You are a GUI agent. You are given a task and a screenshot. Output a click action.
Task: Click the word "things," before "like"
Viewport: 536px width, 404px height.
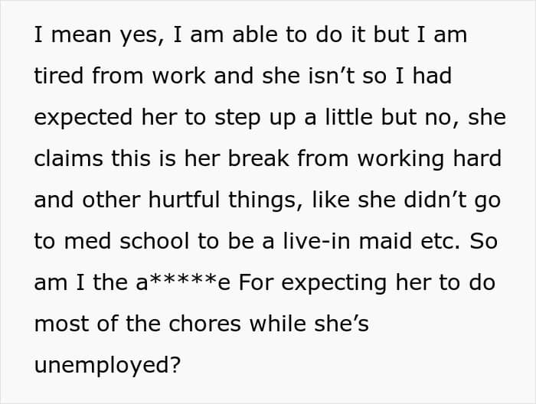click(266, 200)
